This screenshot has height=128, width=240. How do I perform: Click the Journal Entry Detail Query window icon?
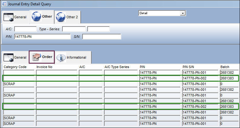(x=4, y=4)
